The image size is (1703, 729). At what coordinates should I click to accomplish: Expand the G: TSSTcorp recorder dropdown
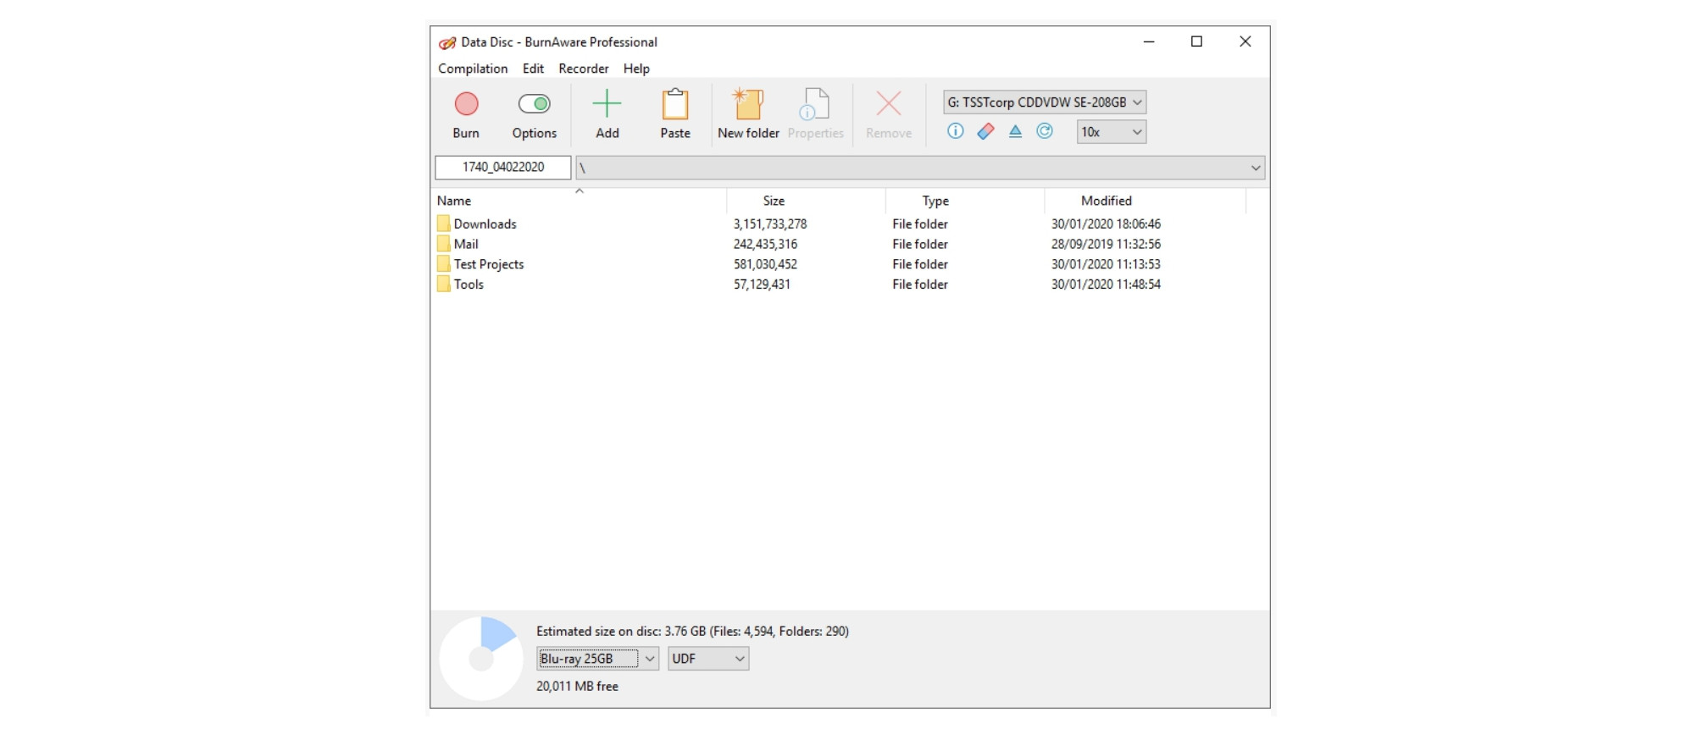coord(1045,102)
